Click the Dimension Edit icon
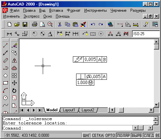 click(x=110, y=34)
